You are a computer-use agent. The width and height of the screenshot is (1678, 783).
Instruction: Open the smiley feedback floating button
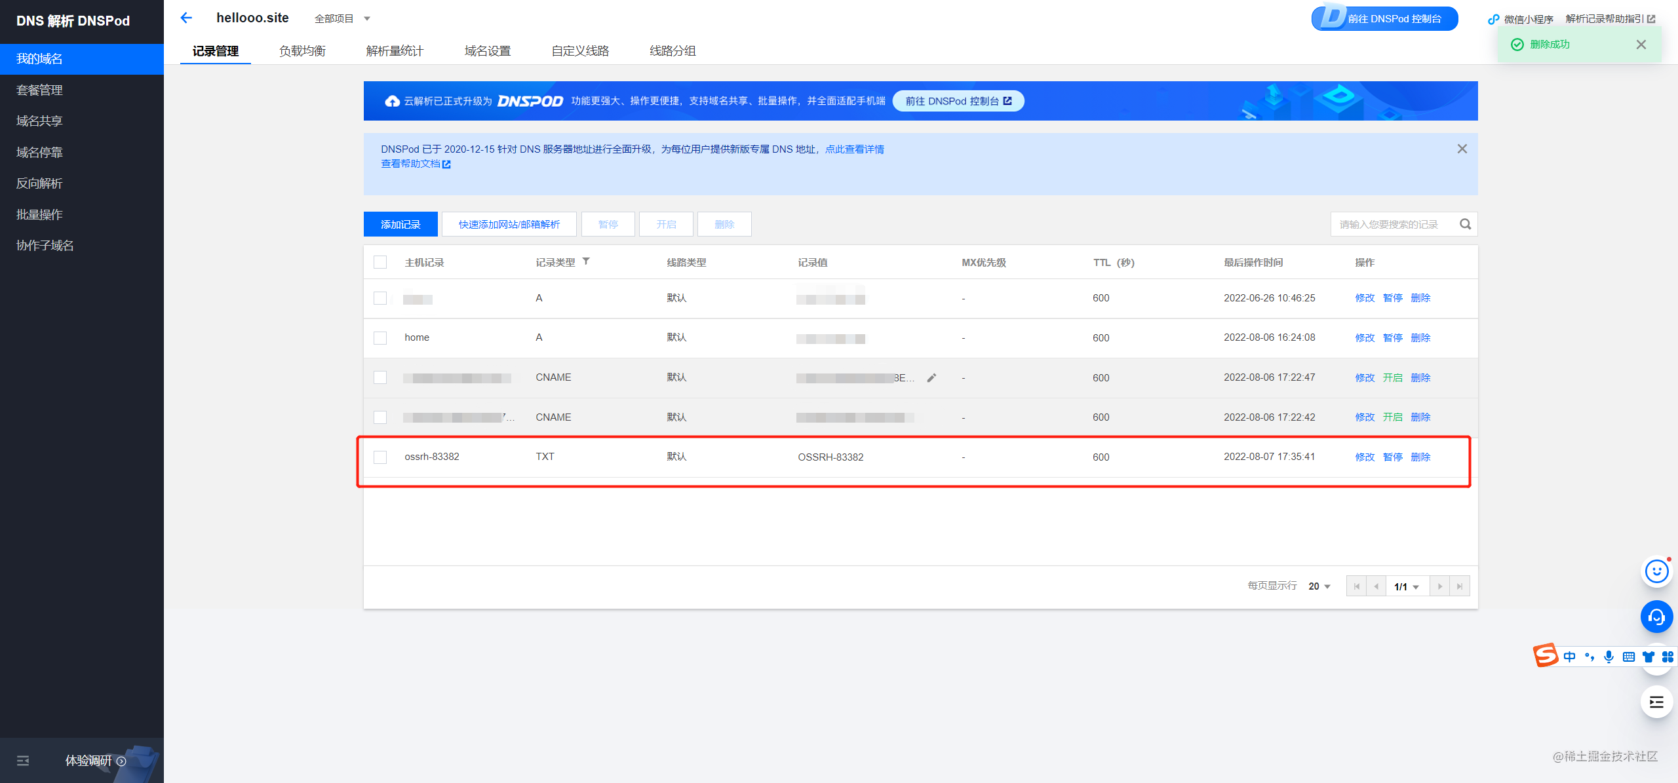coord(1656,571)
